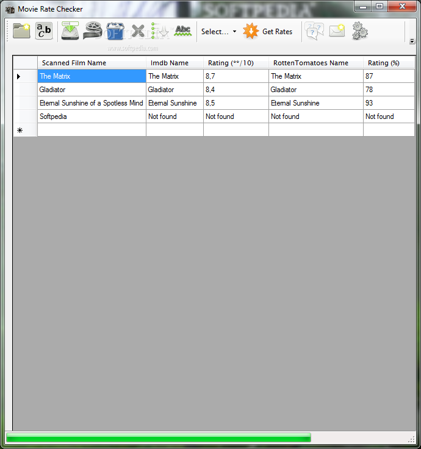421x449 pixels.
Task: Click RottenTomatoes Name cell 'The Matrix'
Action: pyautogui.click(x=316, y=76)
